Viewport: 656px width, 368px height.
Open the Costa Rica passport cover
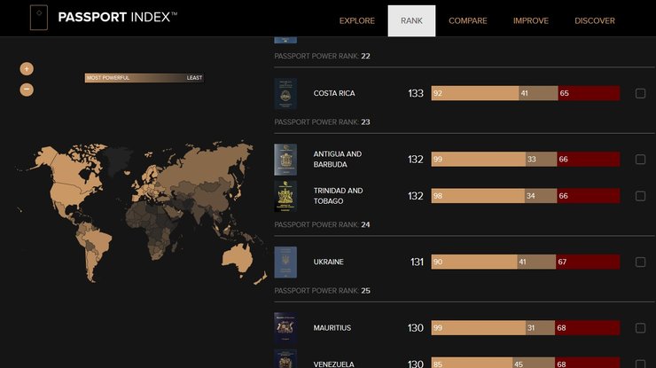click(285, 94)
